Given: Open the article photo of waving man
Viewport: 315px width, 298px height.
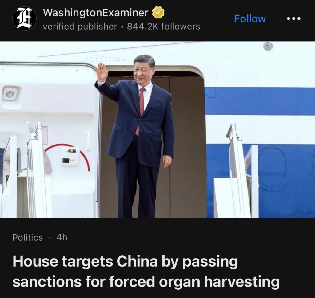Looking at the screenshot, I should (x=157, y=129).
